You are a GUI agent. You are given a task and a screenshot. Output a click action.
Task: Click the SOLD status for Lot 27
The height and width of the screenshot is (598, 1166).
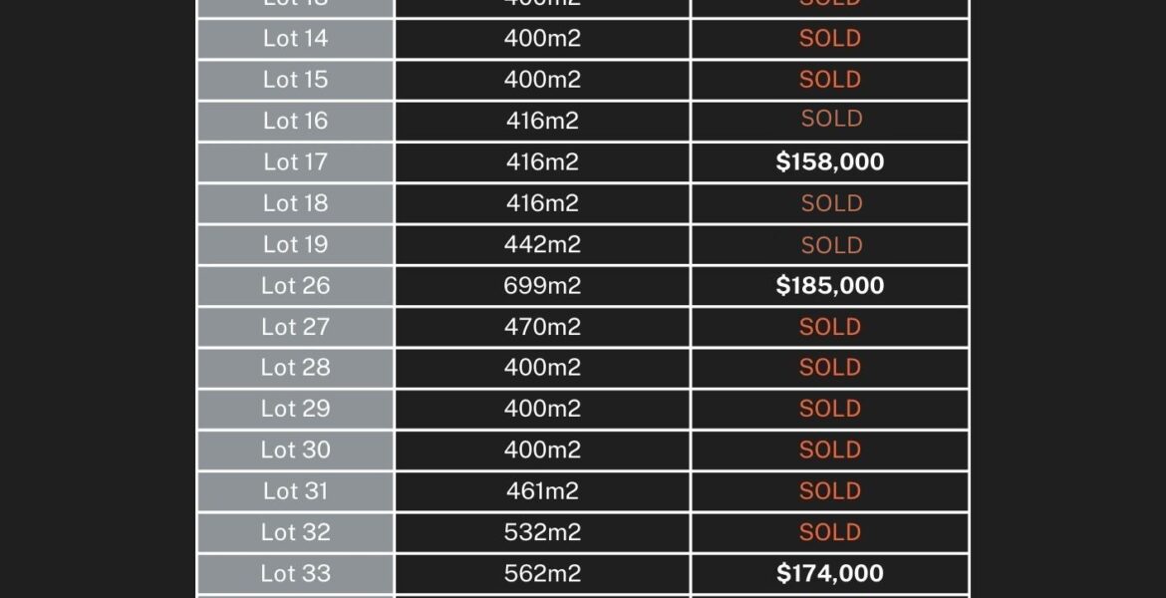pyautogui.click(x=829, y=327)
